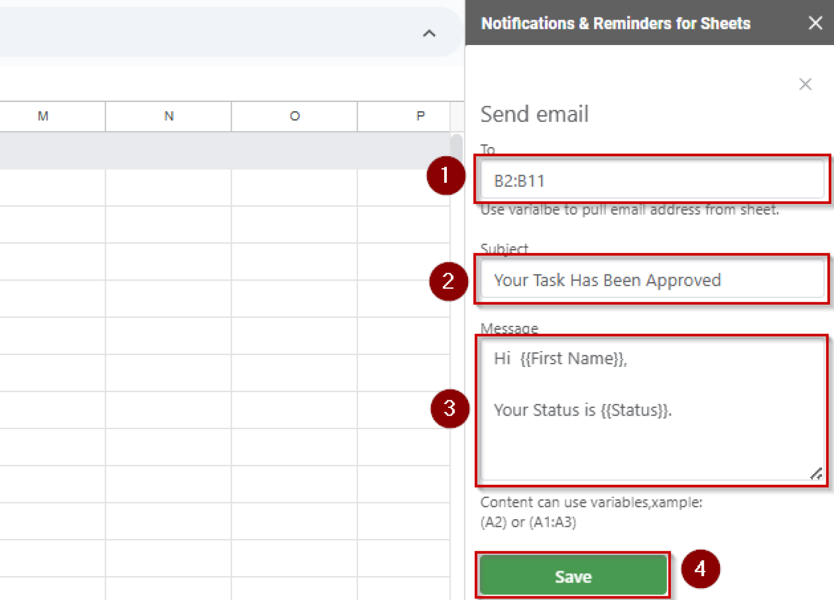834x600 pixels.
Task: Edit the Subject field Your Task Has Been Approved
Action: pos(652,280)
